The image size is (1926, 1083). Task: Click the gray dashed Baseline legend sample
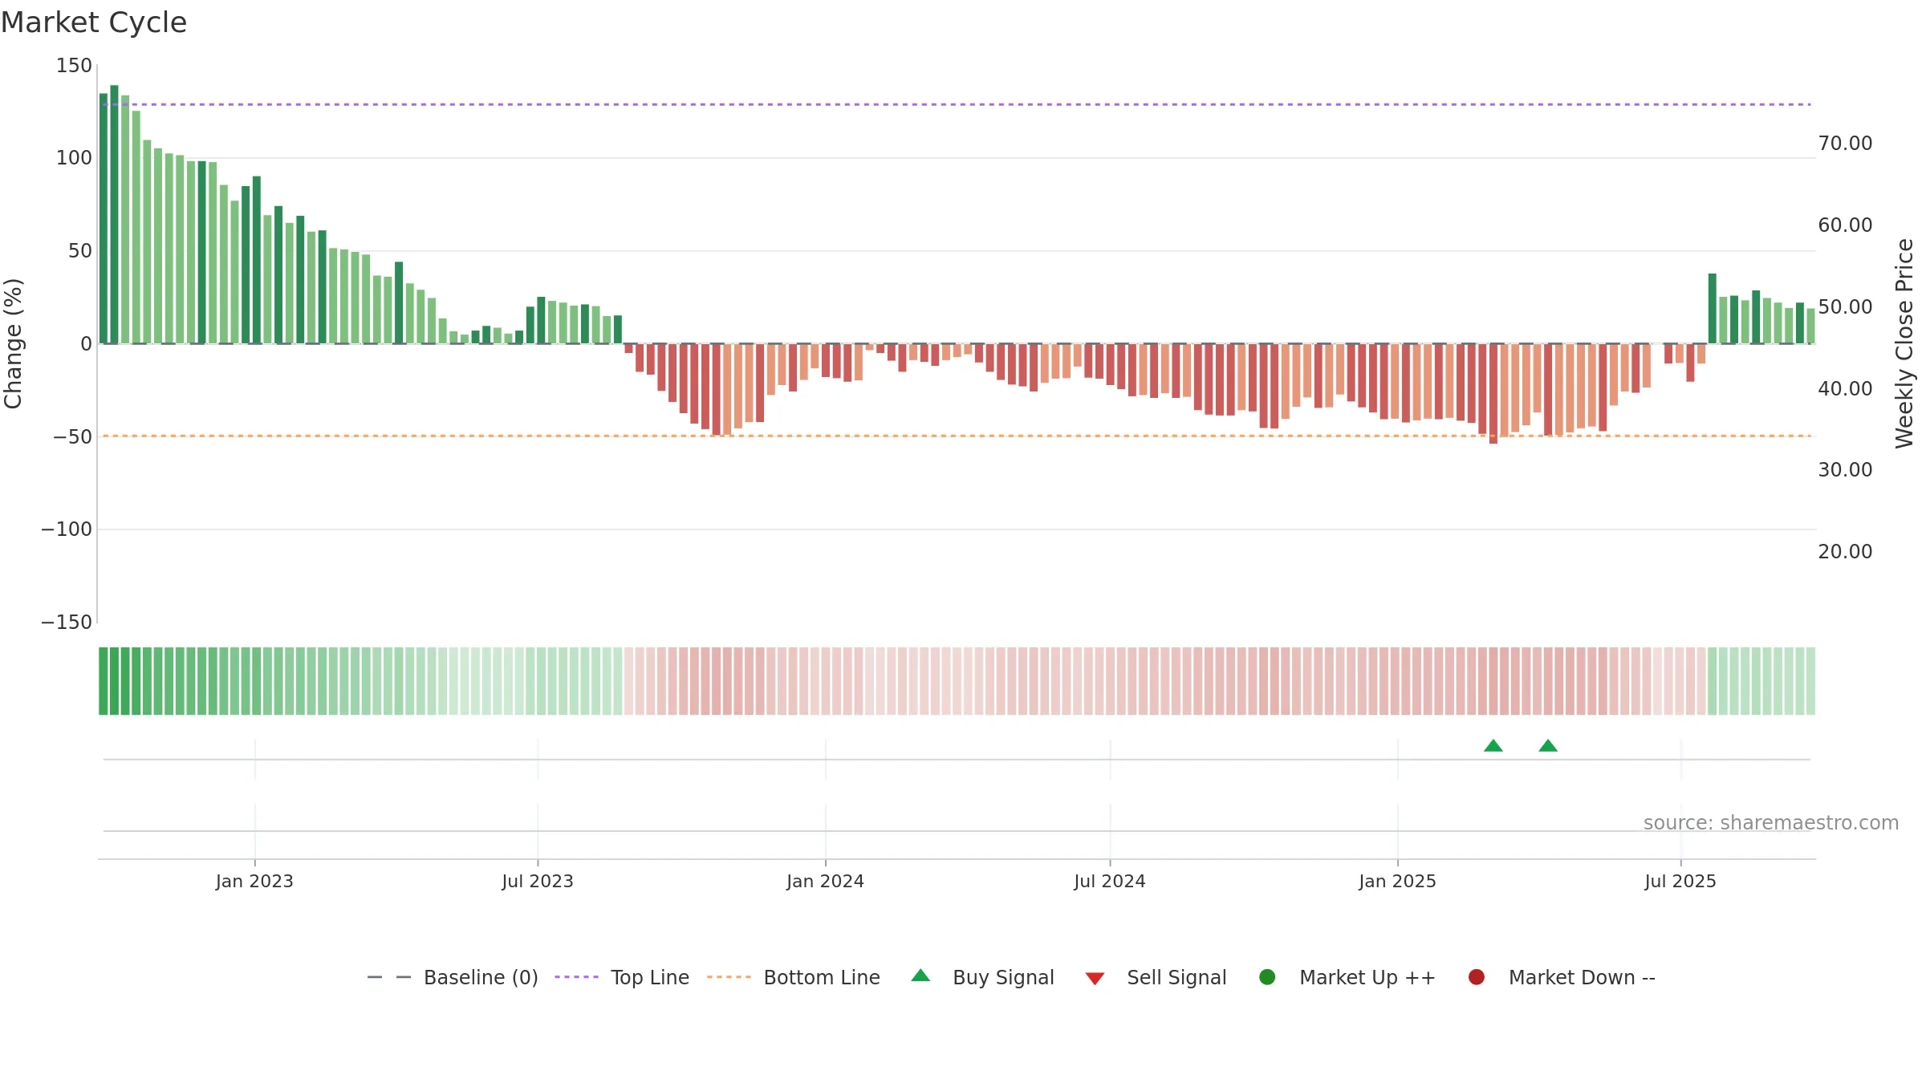[389, 977]
